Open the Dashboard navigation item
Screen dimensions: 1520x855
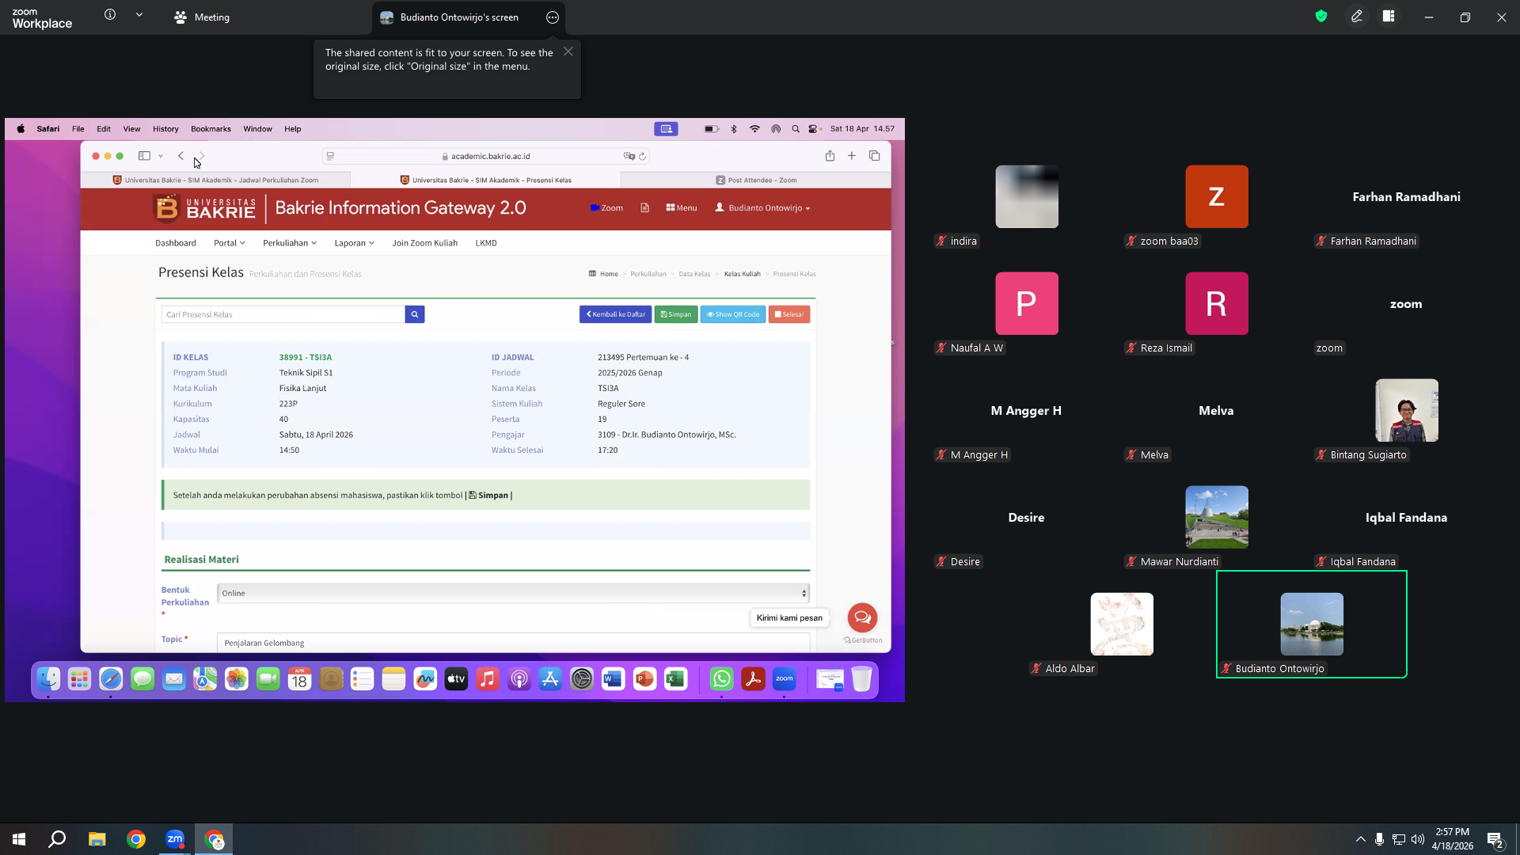pyautogui.click(x=176, y=243)
